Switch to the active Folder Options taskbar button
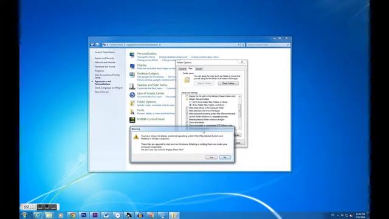The height and width of the screenshot is (219, 389). pyautogui.click(x=174, y=215)
